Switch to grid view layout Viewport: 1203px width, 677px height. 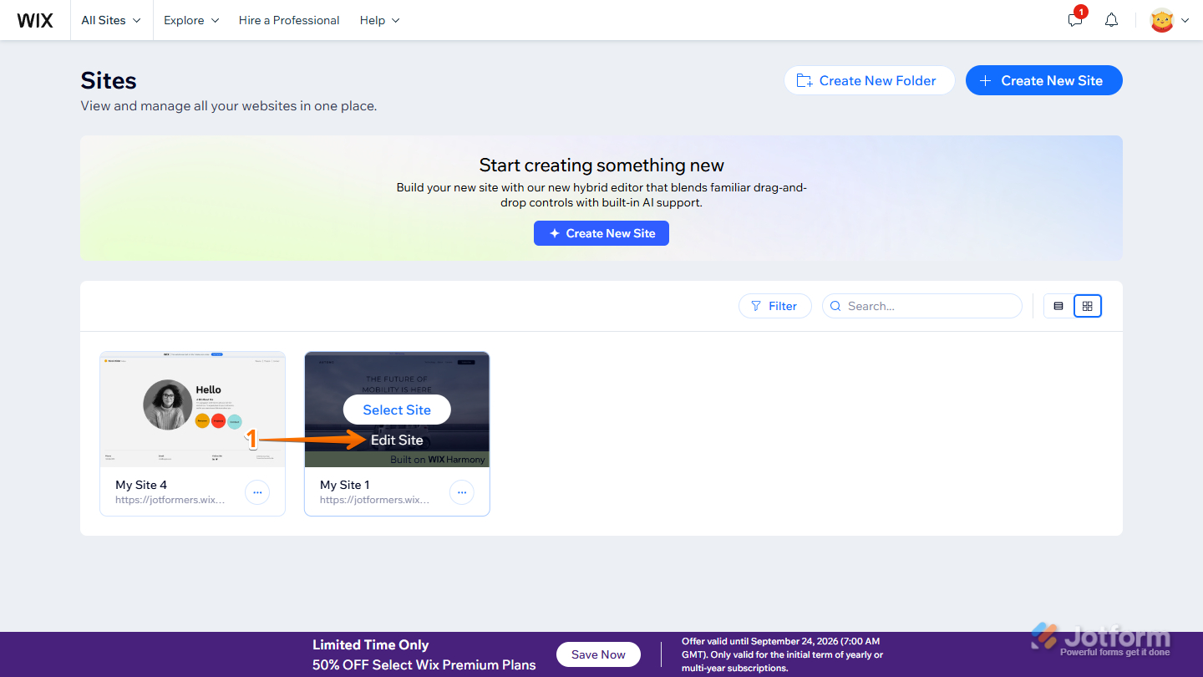tap(1088, 306)
